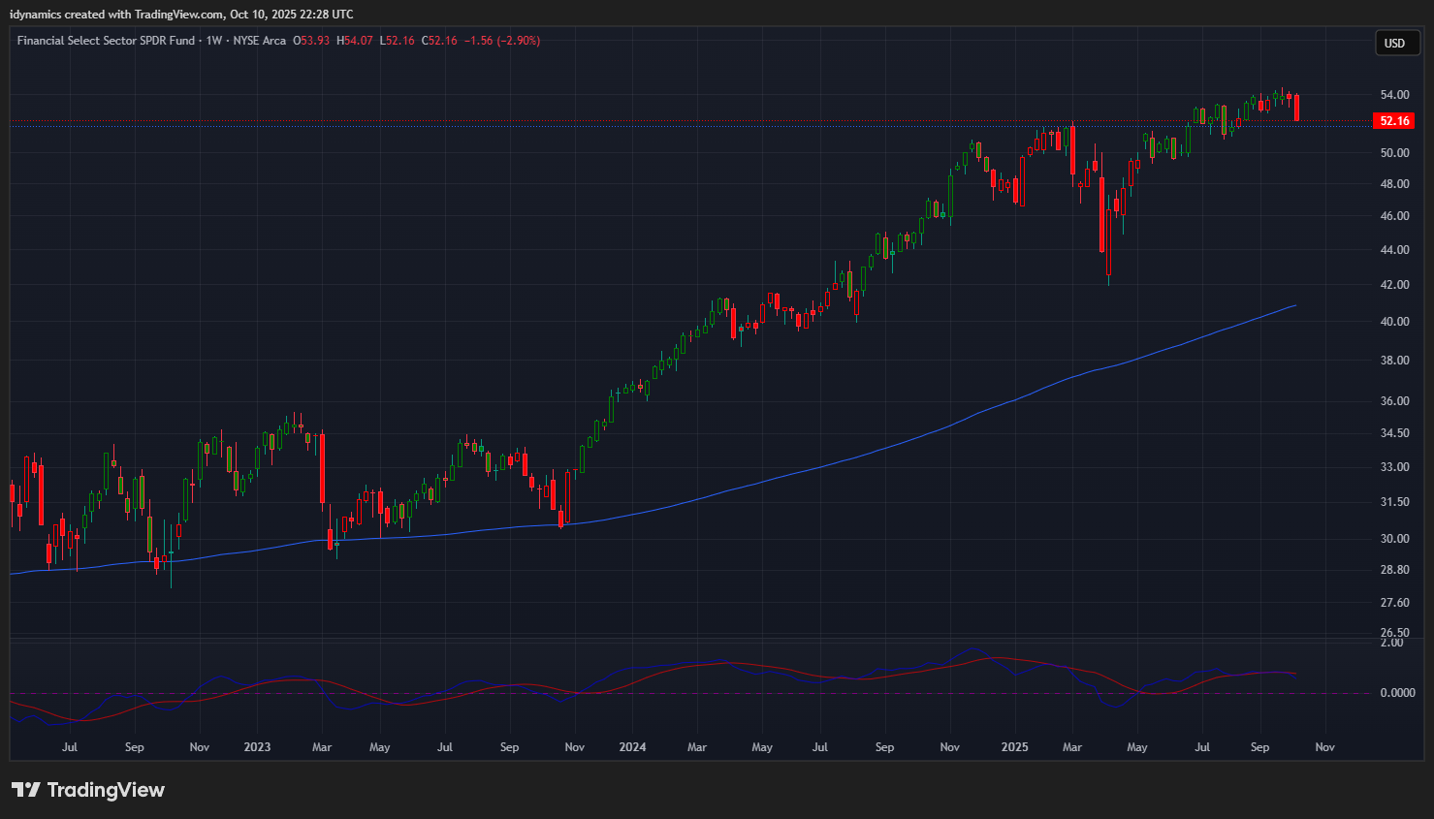Click the H54.07 high value in legend
This screenshot has height=819, width=1434.
[x=355, y=41]
